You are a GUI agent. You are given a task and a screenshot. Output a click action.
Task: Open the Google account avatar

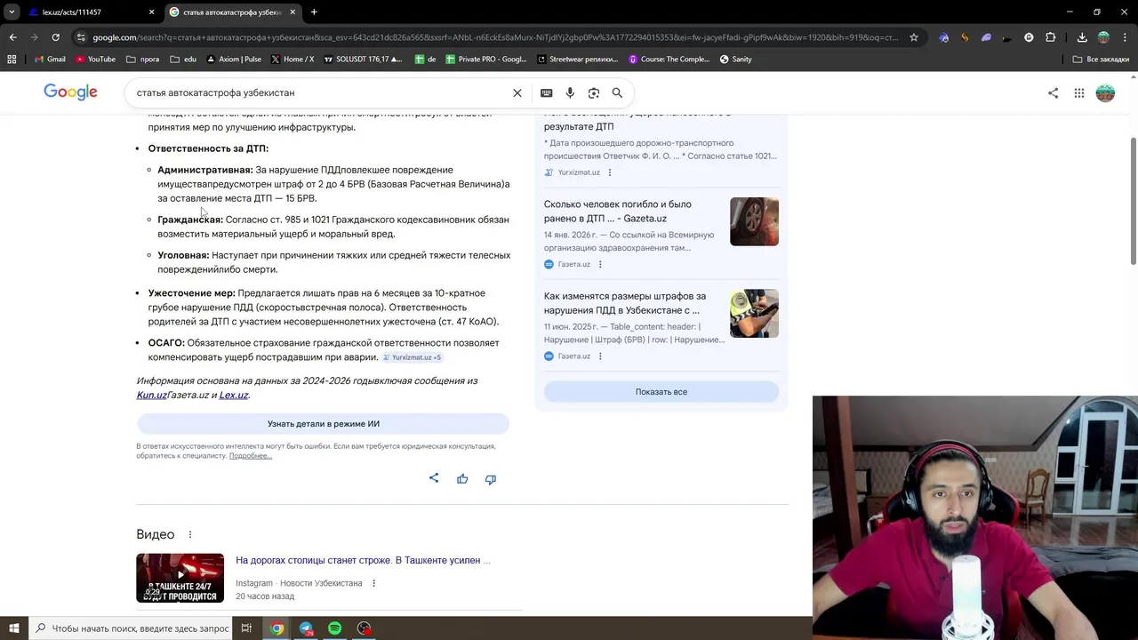coord(1105,92)
